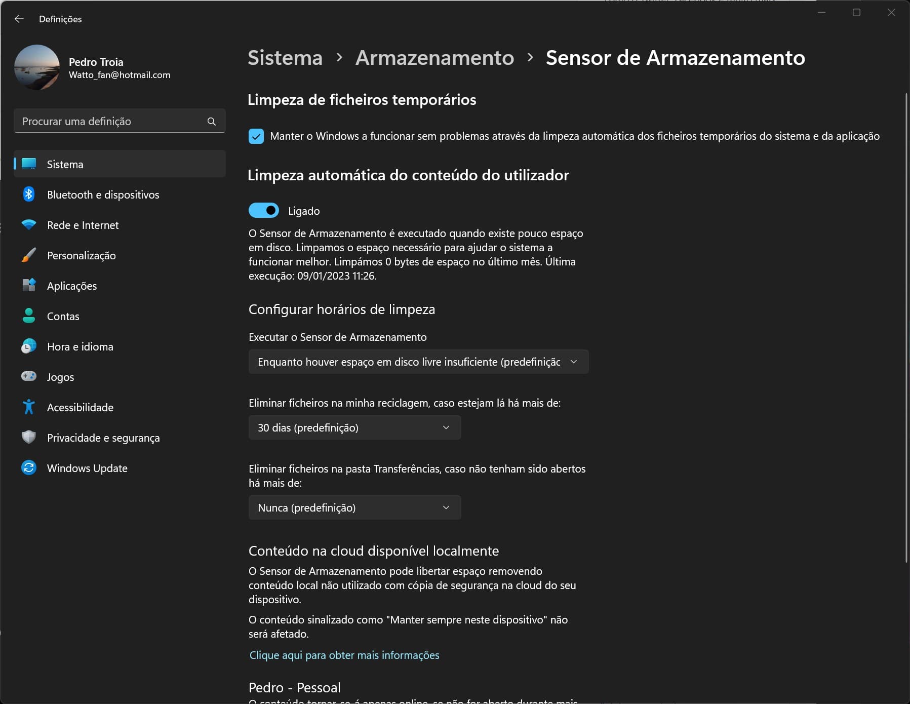
Task: Open the Nunca Transferências folder dropdown
Action: point(354,507)
